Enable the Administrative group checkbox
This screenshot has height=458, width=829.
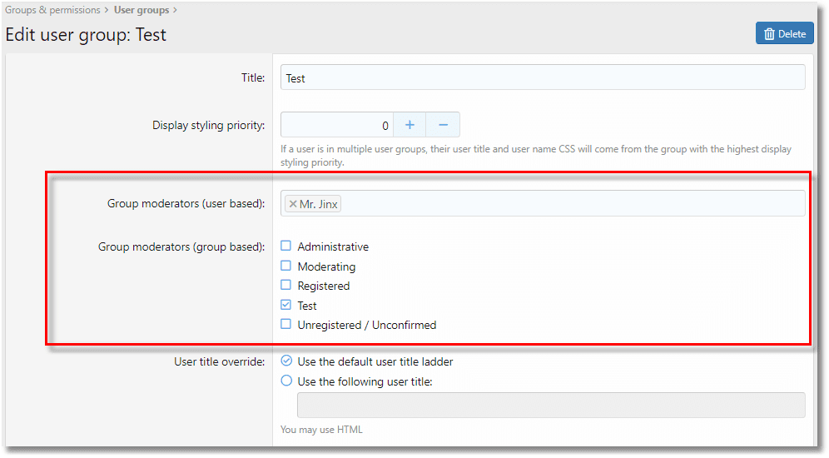coord(286,246)
